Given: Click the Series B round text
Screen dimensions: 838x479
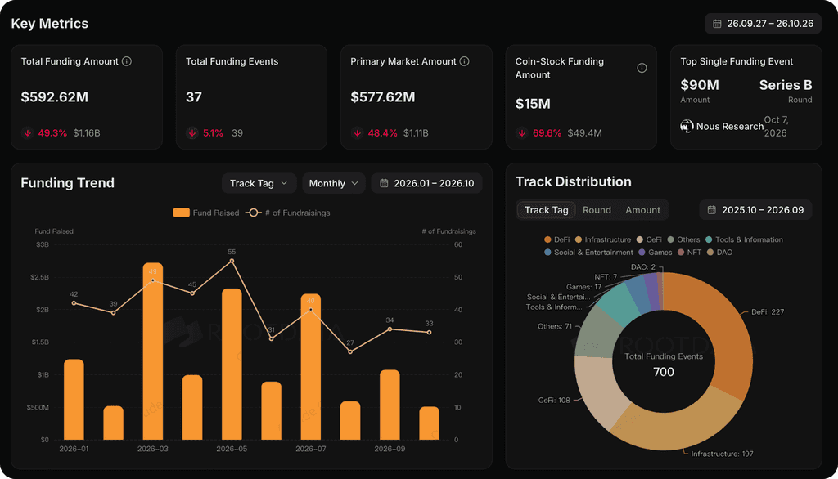Looking at the screenshot, I should click(x=785, y=85).
